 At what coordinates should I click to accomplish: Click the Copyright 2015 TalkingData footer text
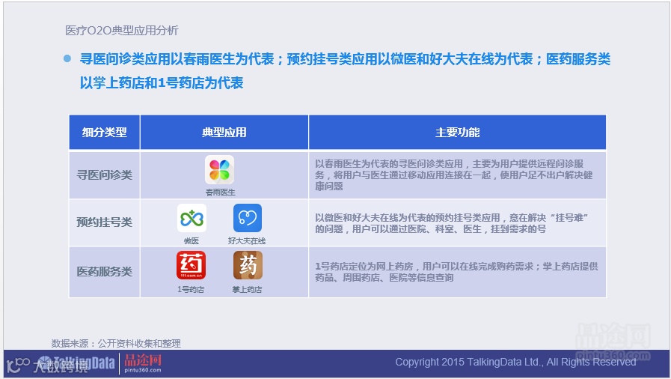(515, 362)
